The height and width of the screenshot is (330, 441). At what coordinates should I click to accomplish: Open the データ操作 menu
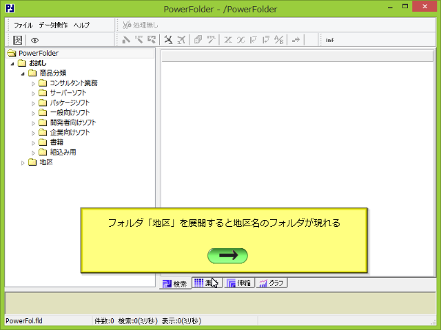click(53, 25)
